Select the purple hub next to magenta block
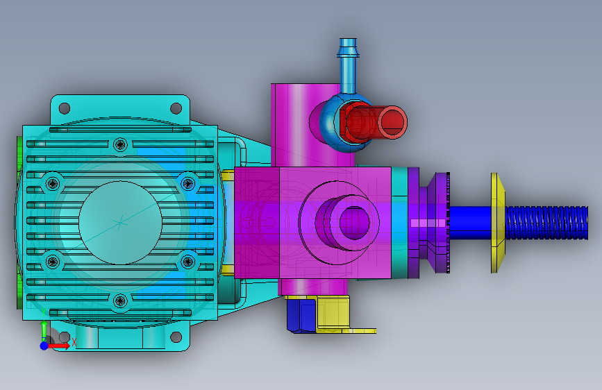Image resolution: width=602 pixels, height=390 pixels. [x=430, y=223]
